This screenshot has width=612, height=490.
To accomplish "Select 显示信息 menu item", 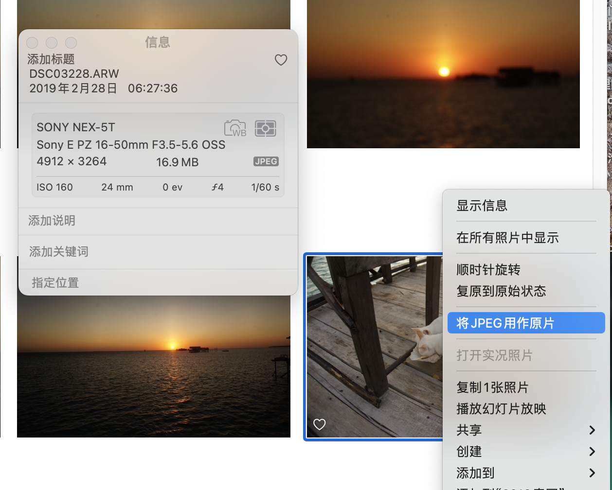I will click(x=482, y=206).
